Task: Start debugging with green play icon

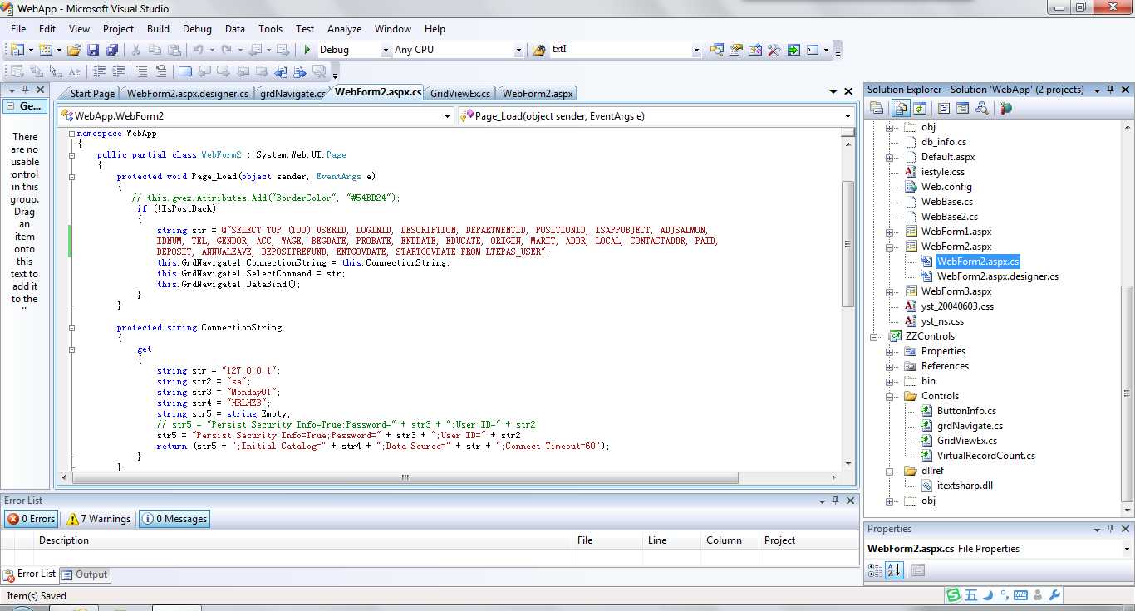Action: click(x=307, y=50)
